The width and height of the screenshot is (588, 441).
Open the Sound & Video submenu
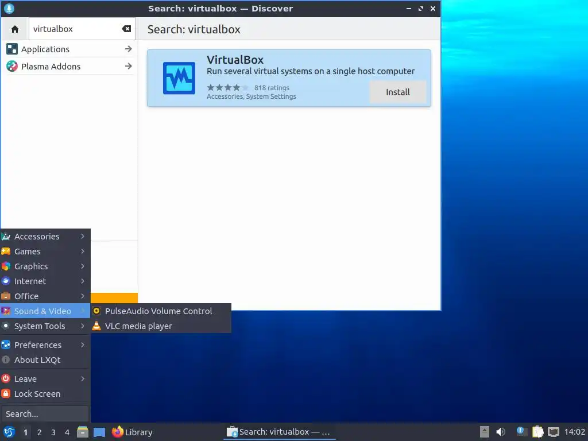(45, 311)
